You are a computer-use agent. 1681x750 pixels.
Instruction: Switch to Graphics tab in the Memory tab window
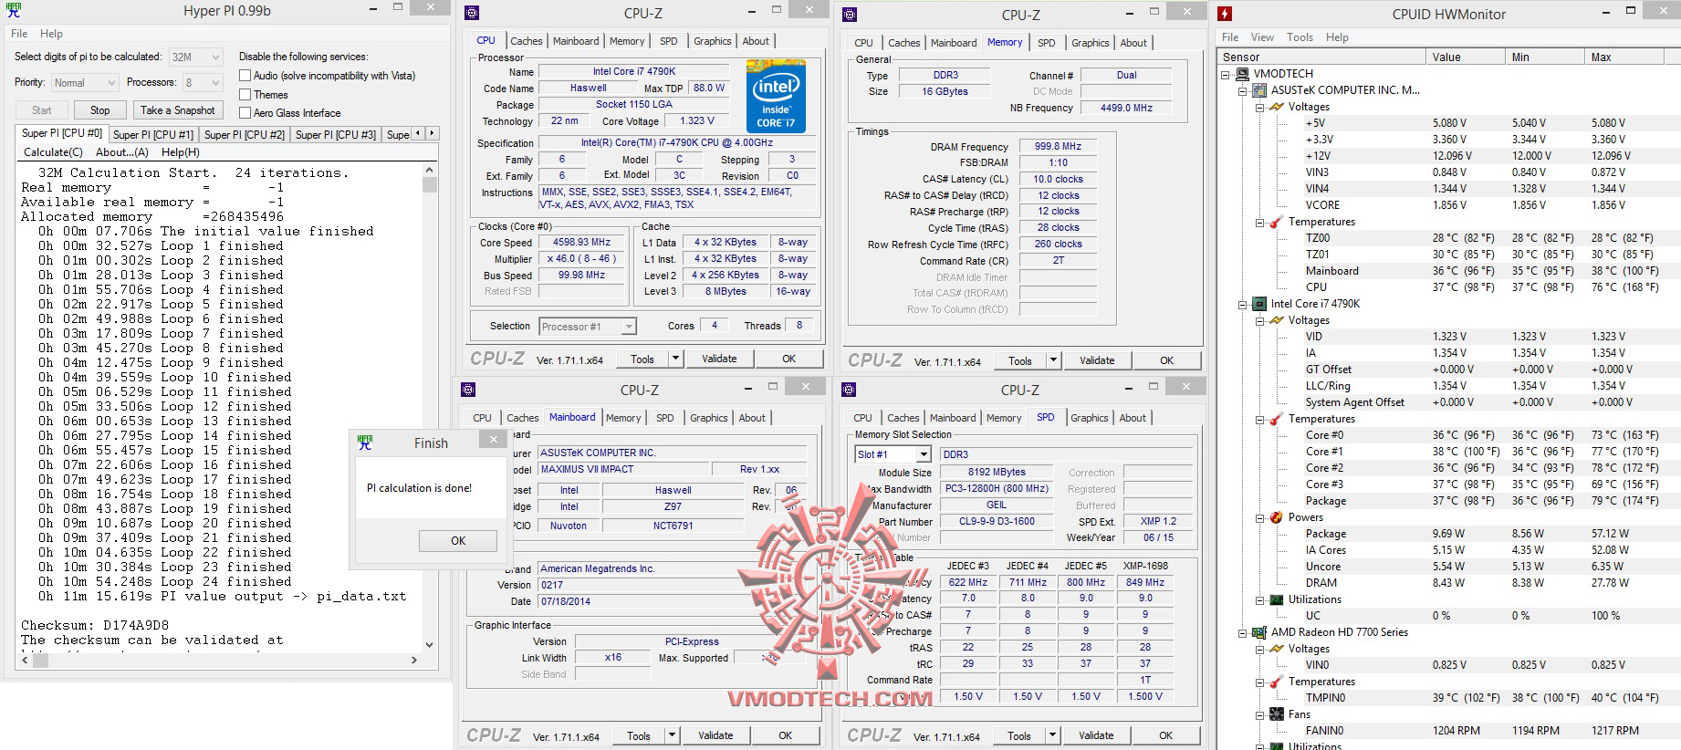[1091, 43]
